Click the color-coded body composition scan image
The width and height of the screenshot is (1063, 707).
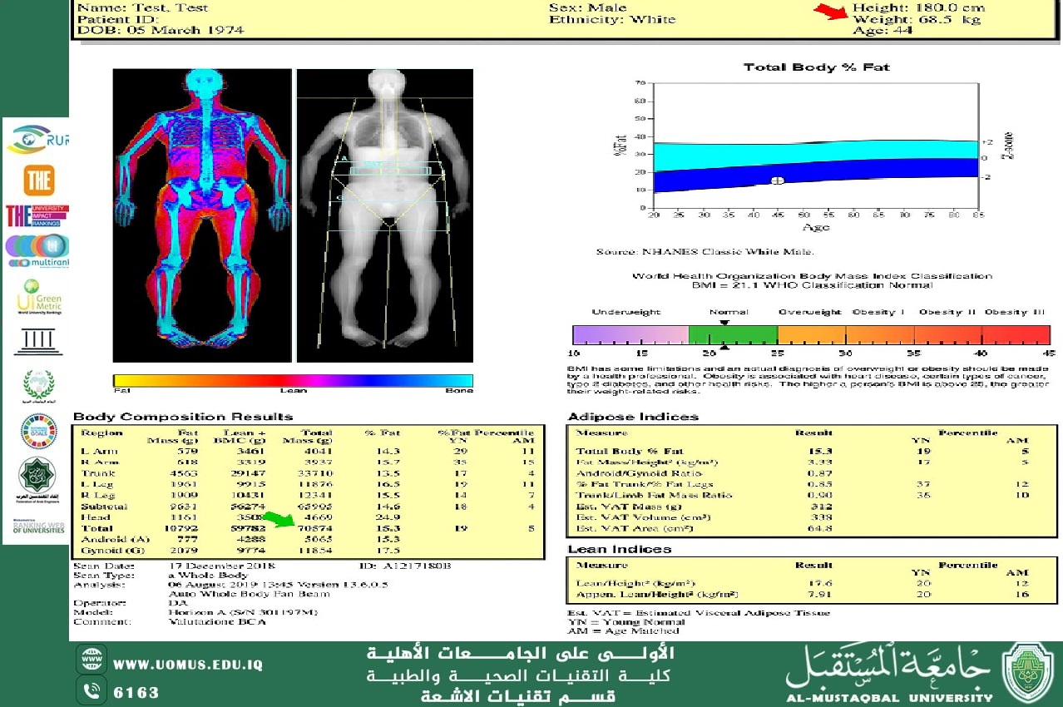tap(202, 215)
